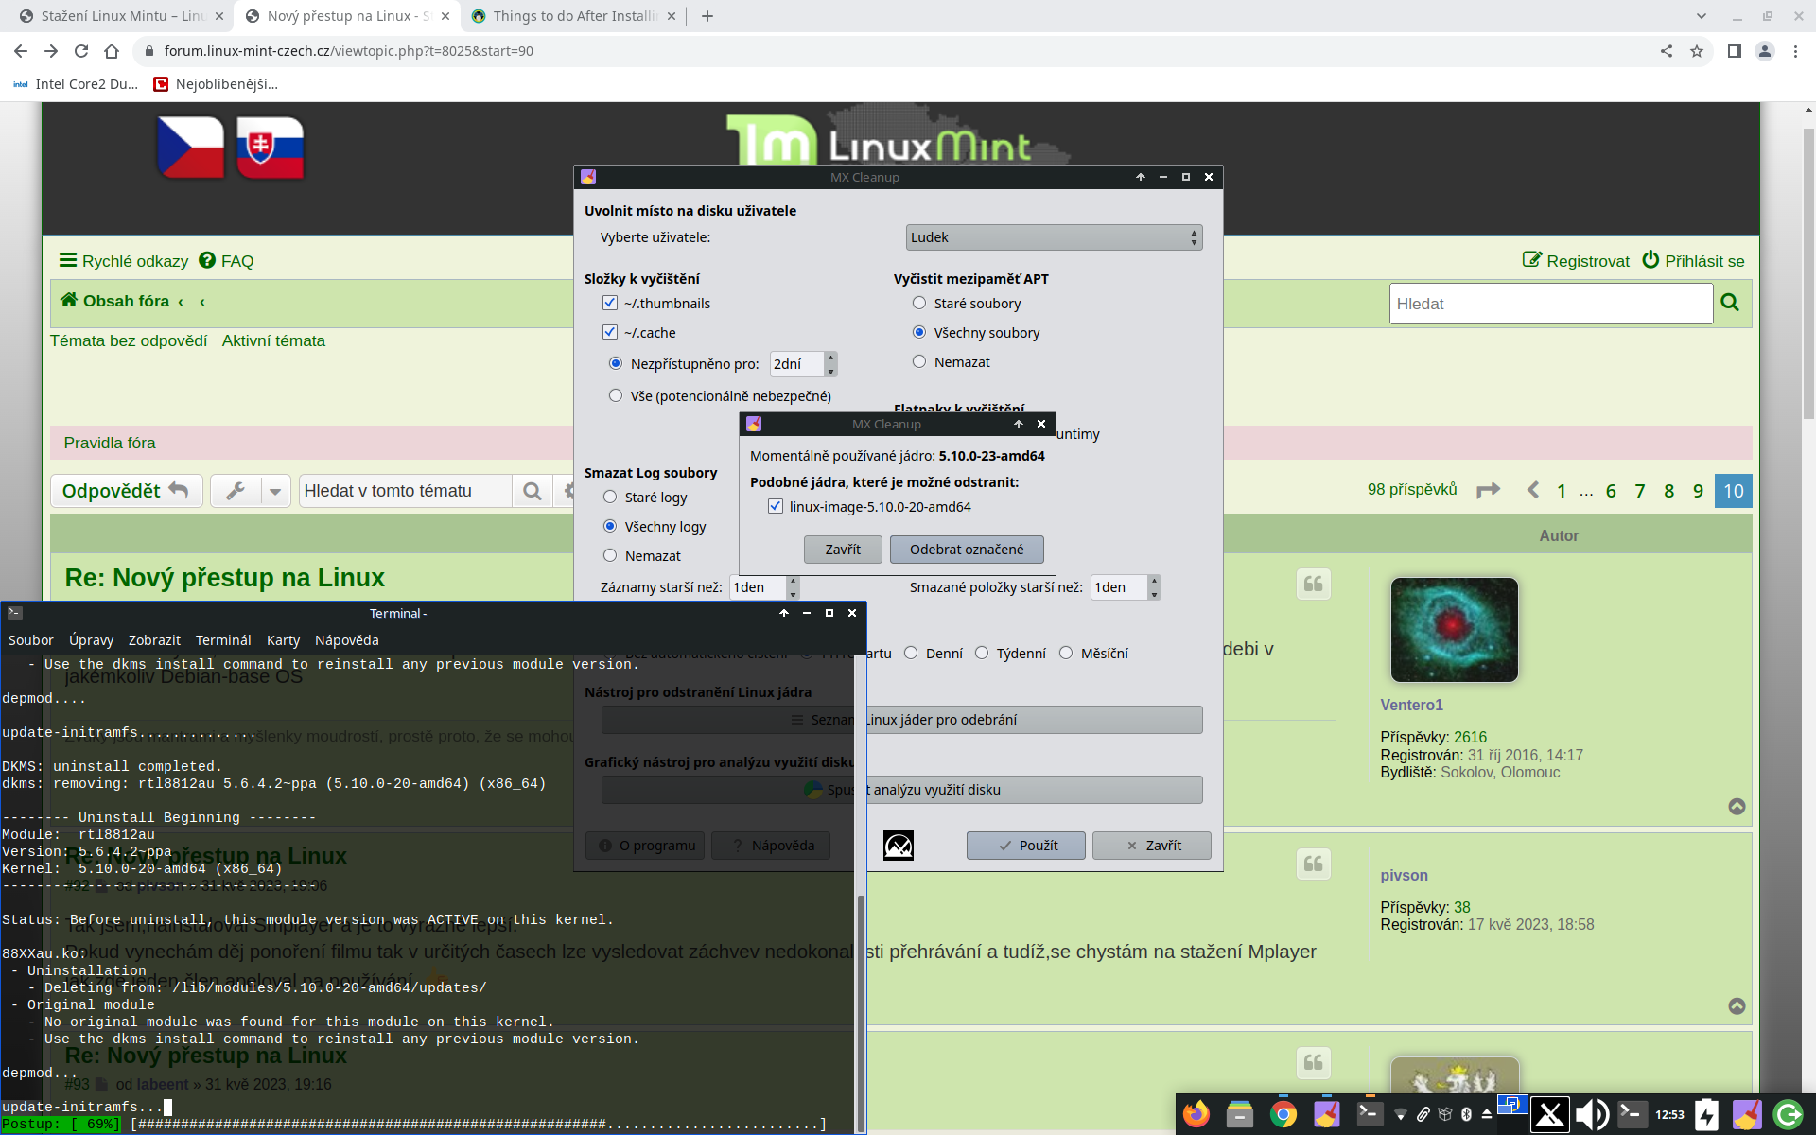Click the volume speaker icon

pos(1592,1114)
